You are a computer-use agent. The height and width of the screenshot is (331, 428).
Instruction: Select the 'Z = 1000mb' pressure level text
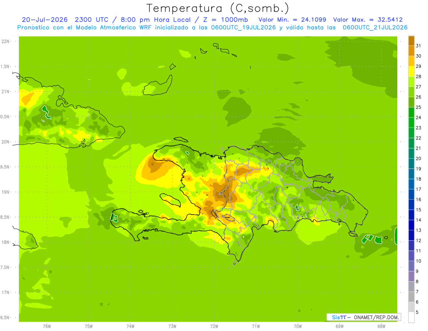(225, 20)
